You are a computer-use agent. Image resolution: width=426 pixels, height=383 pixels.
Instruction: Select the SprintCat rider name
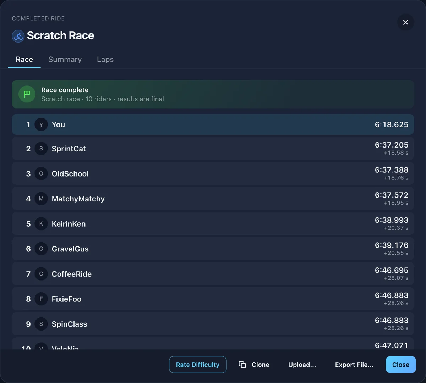tap(69, 149)
